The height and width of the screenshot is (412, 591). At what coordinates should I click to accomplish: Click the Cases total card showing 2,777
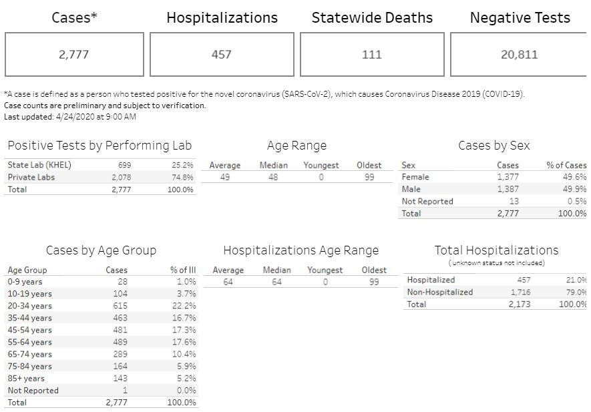(x=74, y=55)
